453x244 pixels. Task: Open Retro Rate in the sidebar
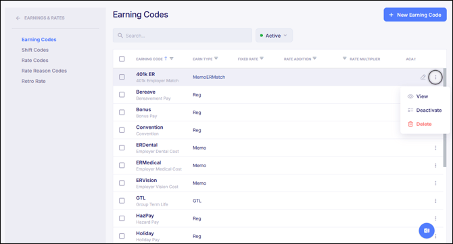coord(34,81)
